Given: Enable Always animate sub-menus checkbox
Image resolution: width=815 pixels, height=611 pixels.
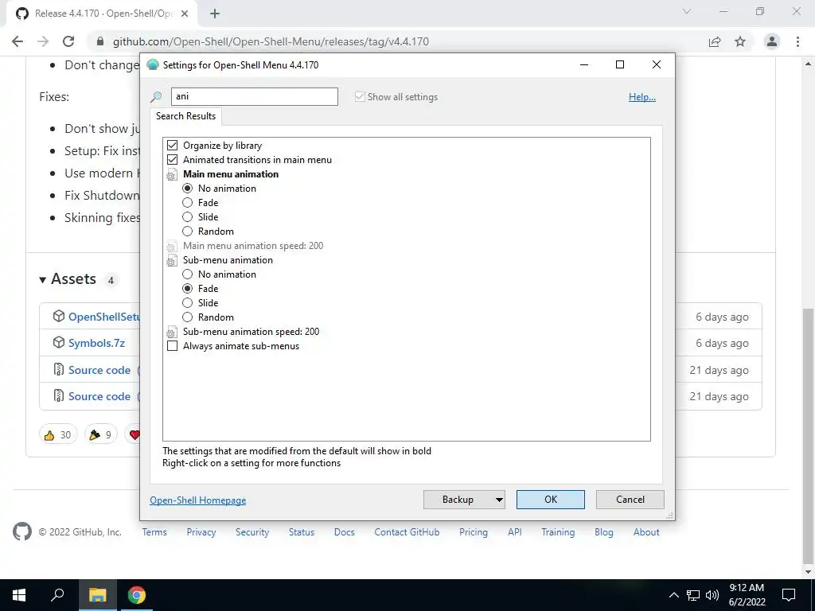Looking at the screenshot, I should point(173,346).
